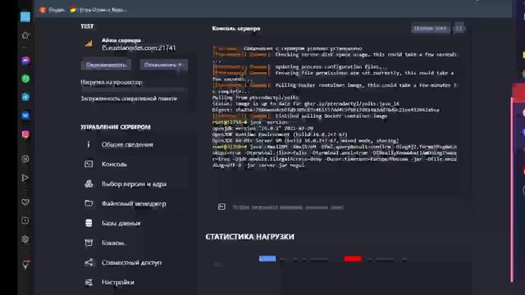This screenshot has width=525, height=295.
Task: Open Базы данных menu item
Action: (121, 224)
